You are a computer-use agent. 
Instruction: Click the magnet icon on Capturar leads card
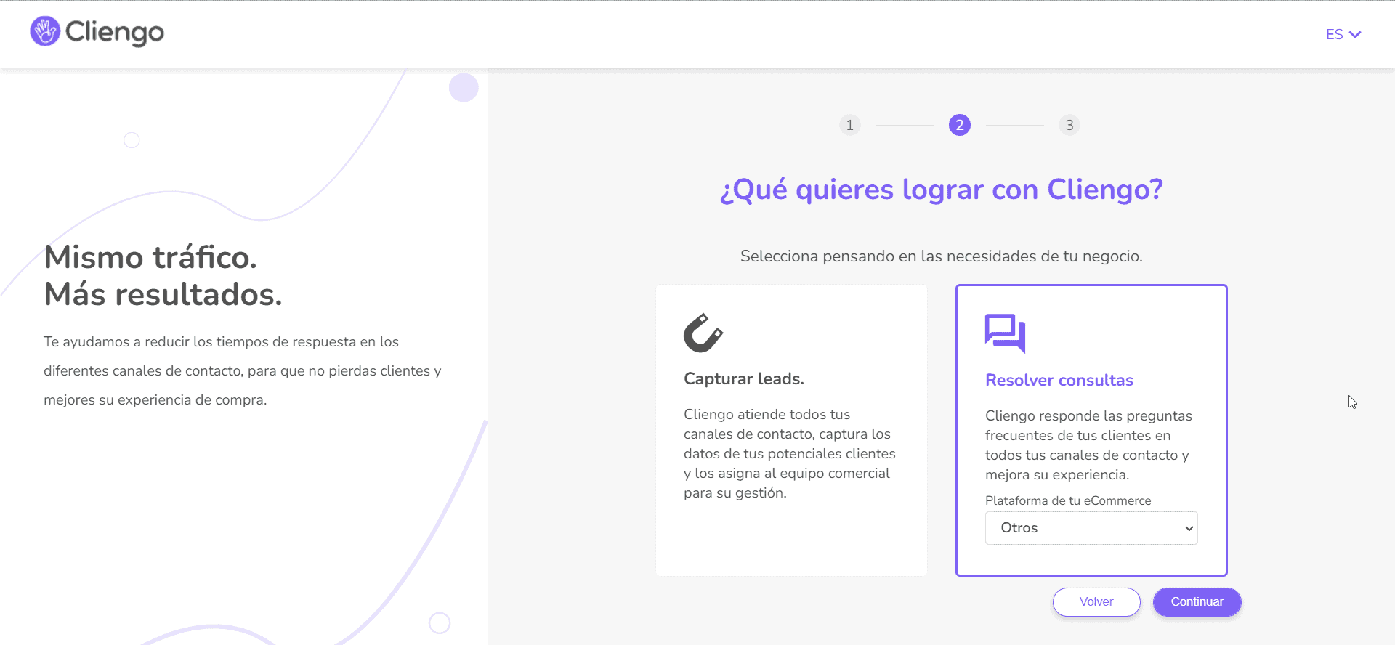click(x=703, y=333)
